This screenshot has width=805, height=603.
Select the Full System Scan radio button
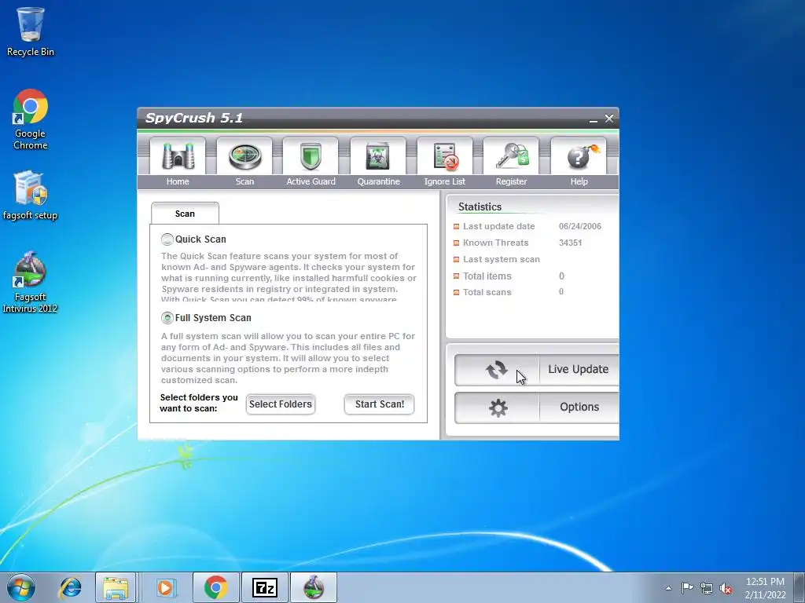pos(167,318)
